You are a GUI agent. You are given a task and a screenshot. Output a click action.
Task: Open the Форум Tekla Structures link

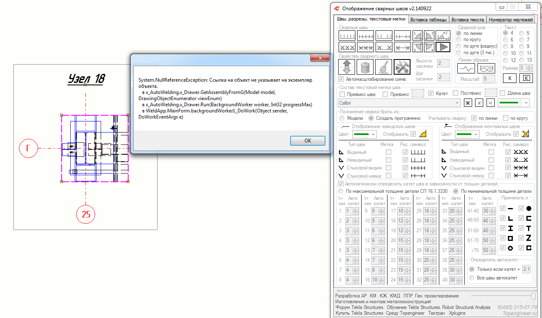360,307
